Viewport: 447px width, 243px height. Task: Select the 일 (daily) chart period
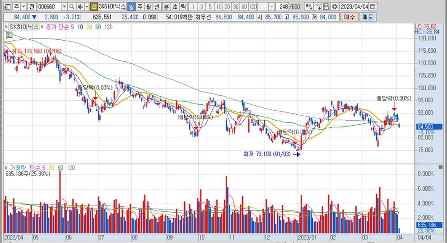[131, 7]
